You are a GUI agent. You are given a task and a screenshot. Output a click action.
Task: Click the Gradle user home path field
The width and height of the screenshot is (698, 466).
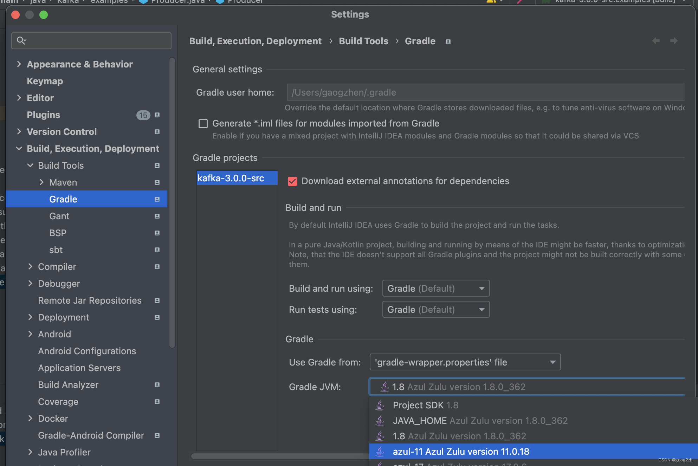[x=485, y=92]
